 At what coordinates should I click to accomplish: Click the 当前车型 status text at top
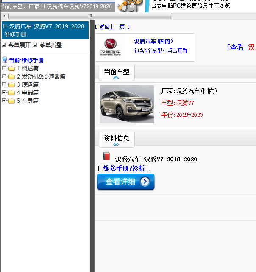coord(56,7)
